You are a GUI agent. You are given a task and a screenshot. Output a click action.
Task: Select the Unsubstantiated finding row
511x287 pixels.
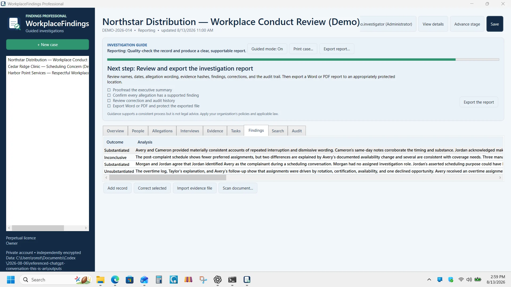point(303,171)
